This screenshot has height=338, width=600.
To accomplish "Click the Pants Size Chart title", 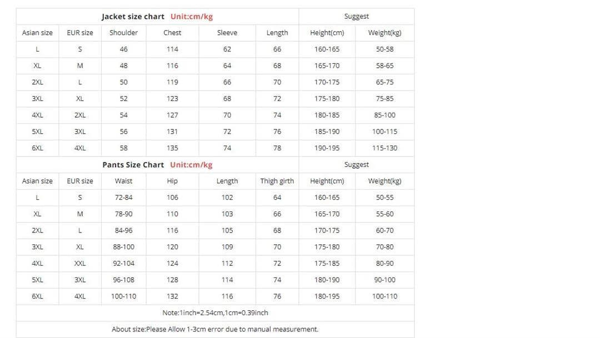I will click(x=133, y=165).
